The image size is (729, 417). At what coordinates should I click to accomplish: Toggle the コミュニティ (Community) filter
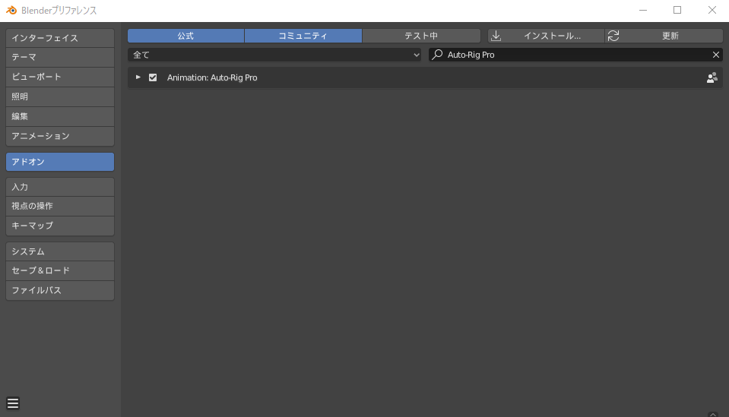(x=303, y=36)
